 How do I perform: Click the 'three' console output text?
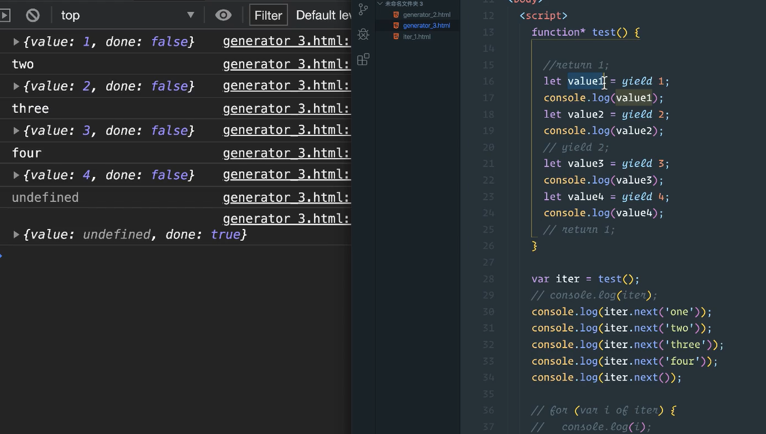click(x=30, y=109)
